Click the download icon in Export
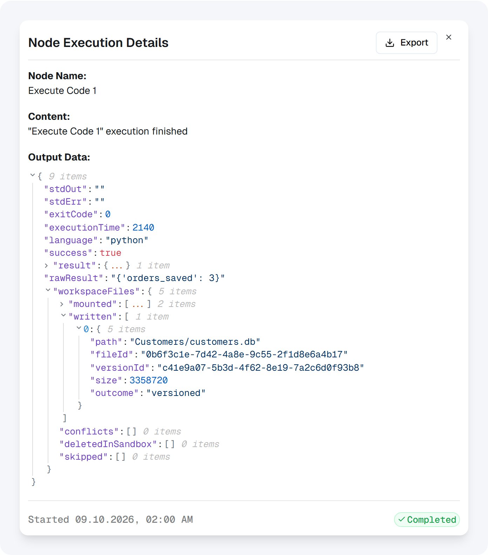488x555 pixels. pyautogui.click(x=390, y=43)
